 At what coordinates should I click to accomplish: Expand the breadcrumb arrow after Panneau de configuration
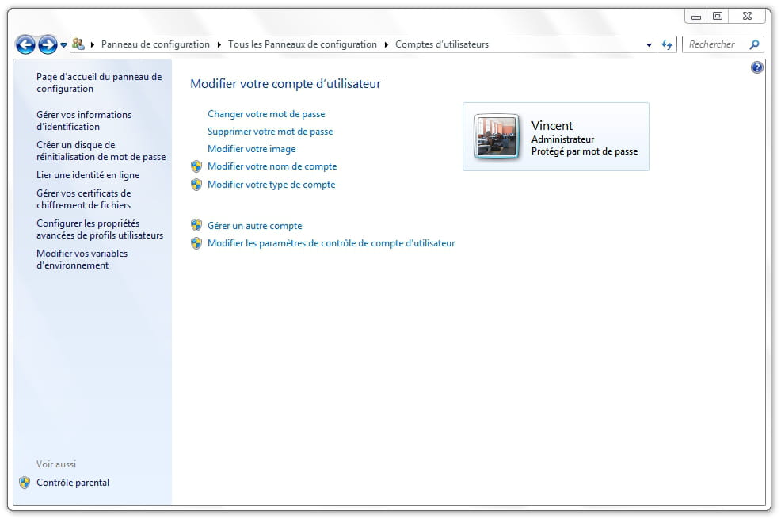219,45
